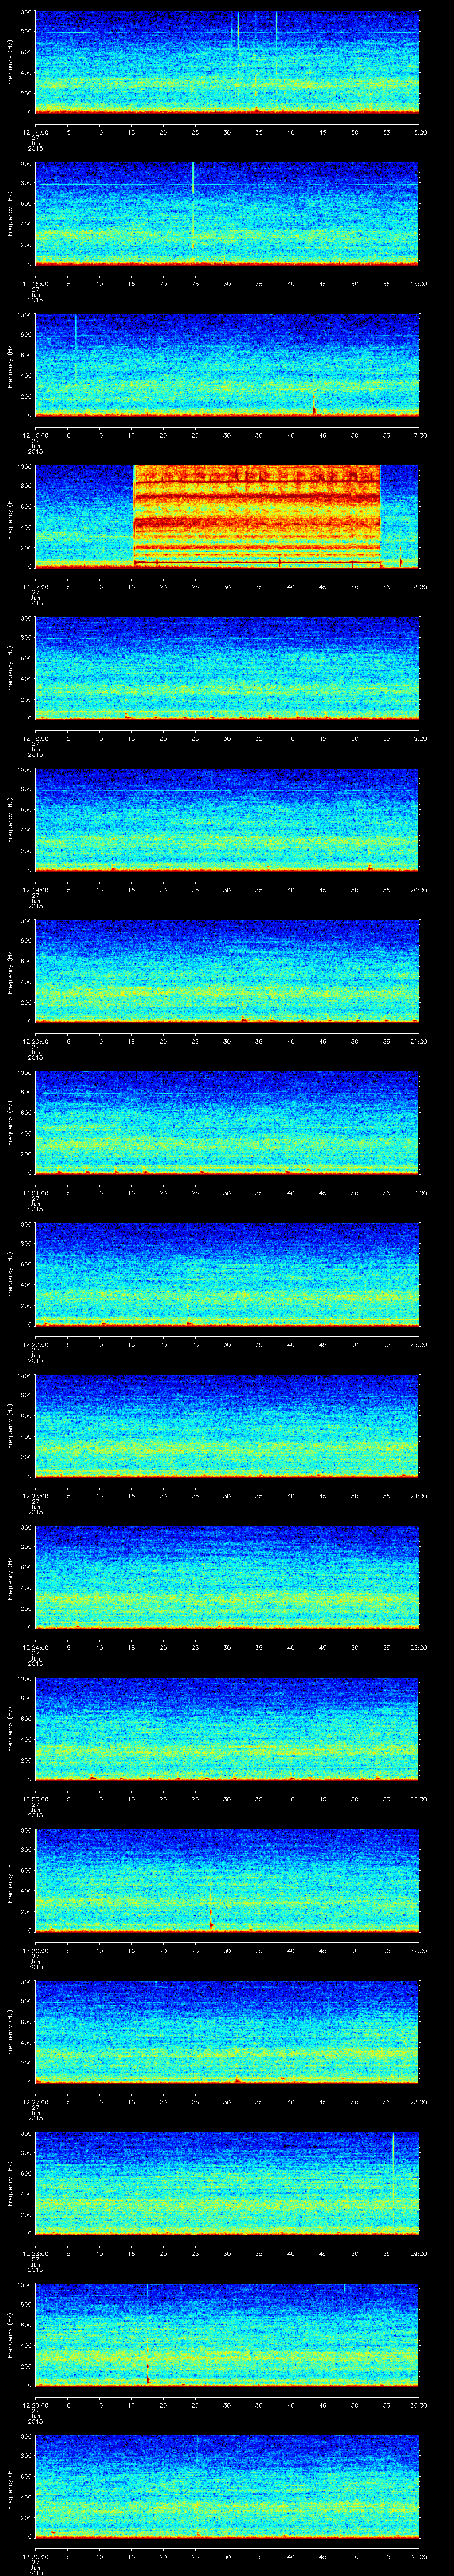This screenshot has width=454, height=2576.
Task: Click the 12:16:00 start time label
Action: coord(36,435)
